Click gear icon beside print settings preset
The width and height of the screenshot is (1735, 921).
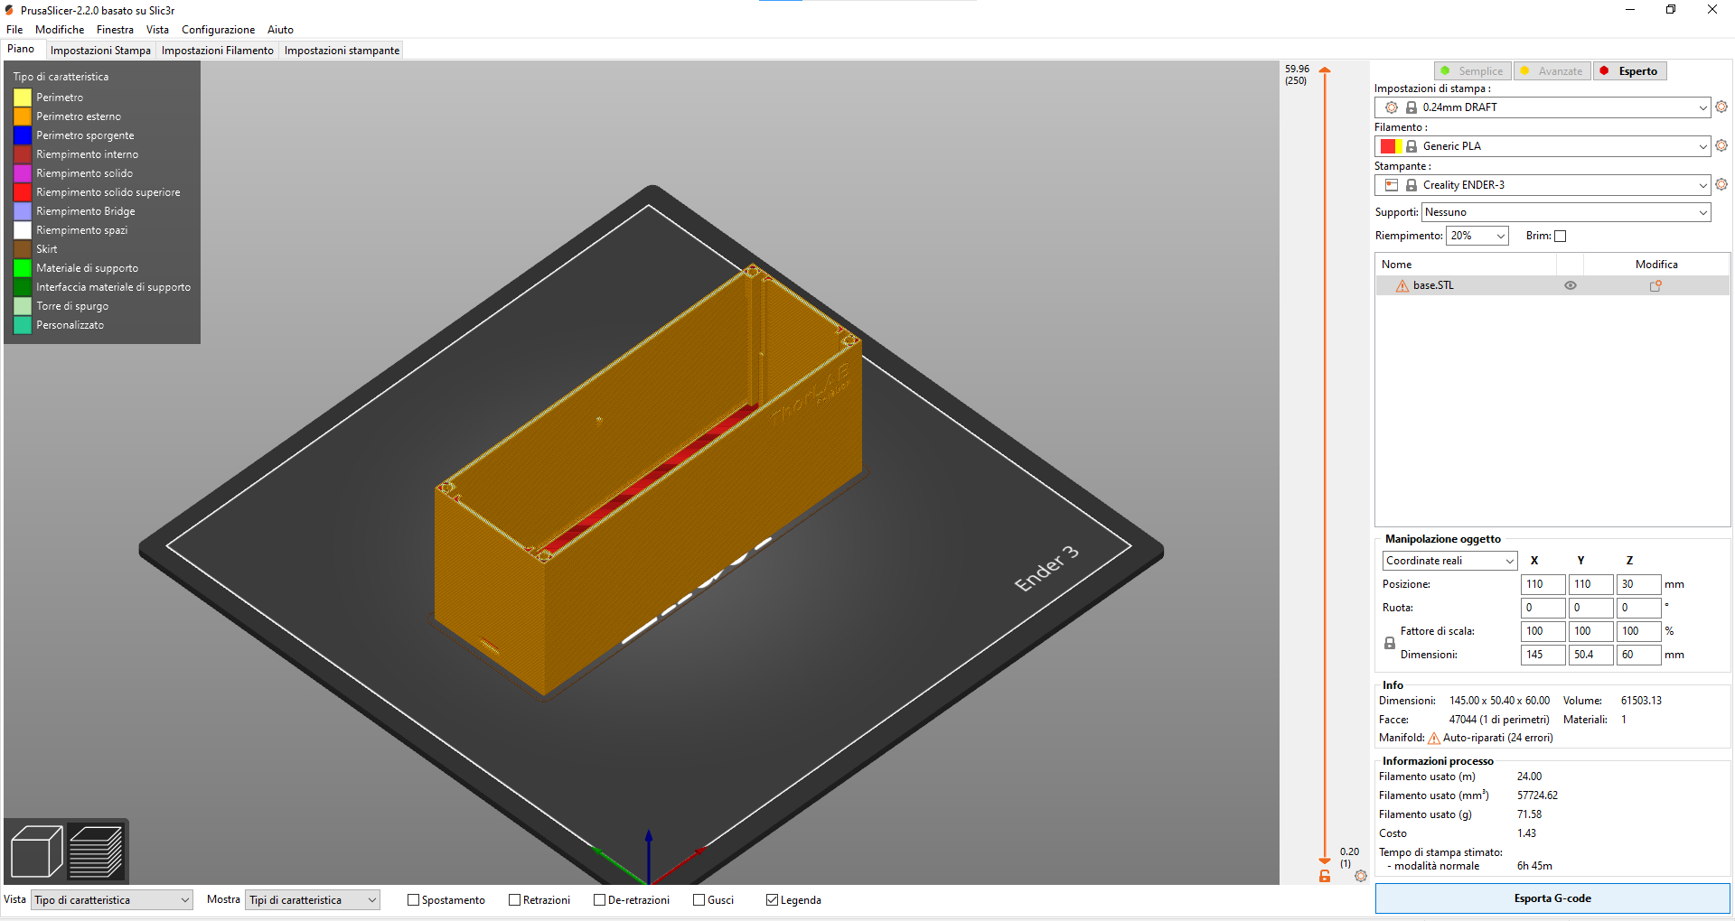coord(1721,107)
